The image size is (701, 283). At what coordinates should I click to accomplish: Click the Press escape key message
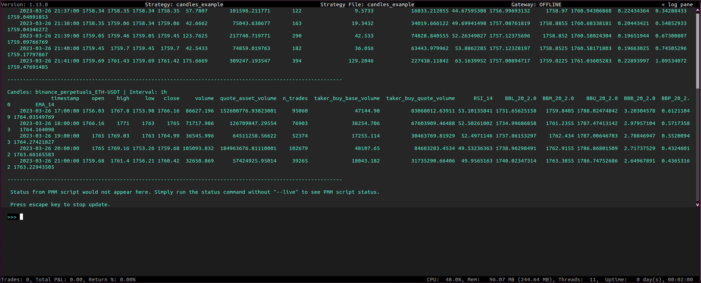coord(60,205)
